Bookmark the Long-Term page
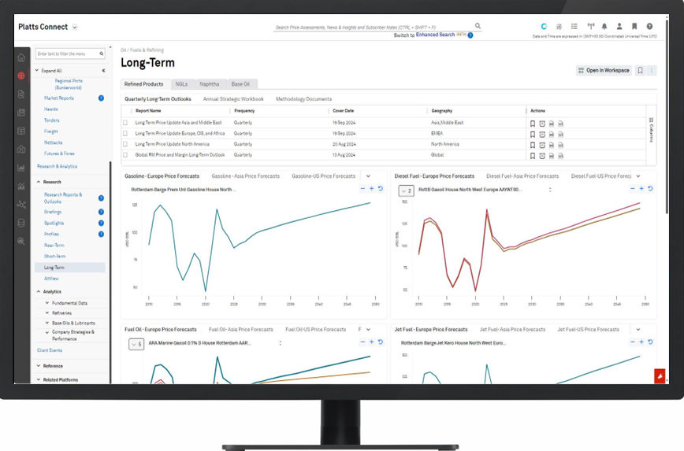684x451 pixels. pyautogui.click(x=640, y=70)
